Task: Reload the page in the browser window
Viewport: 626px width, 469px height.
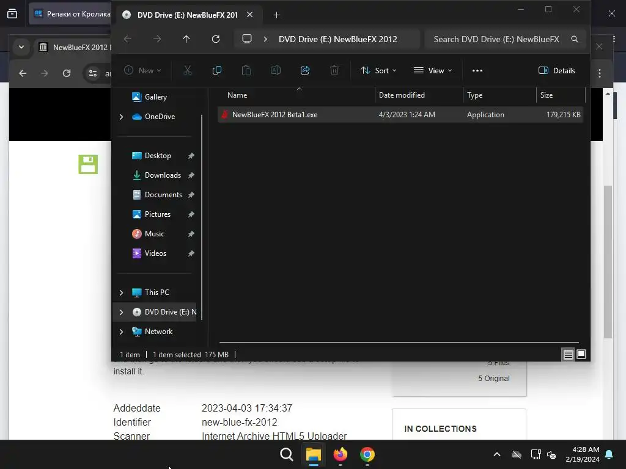Action: (x=67, y=73)
